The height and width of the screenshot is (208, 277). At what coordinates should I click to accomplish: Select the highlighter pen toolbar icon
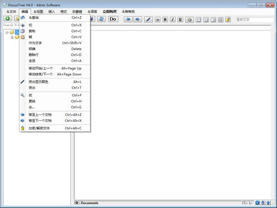coord(148,19)
